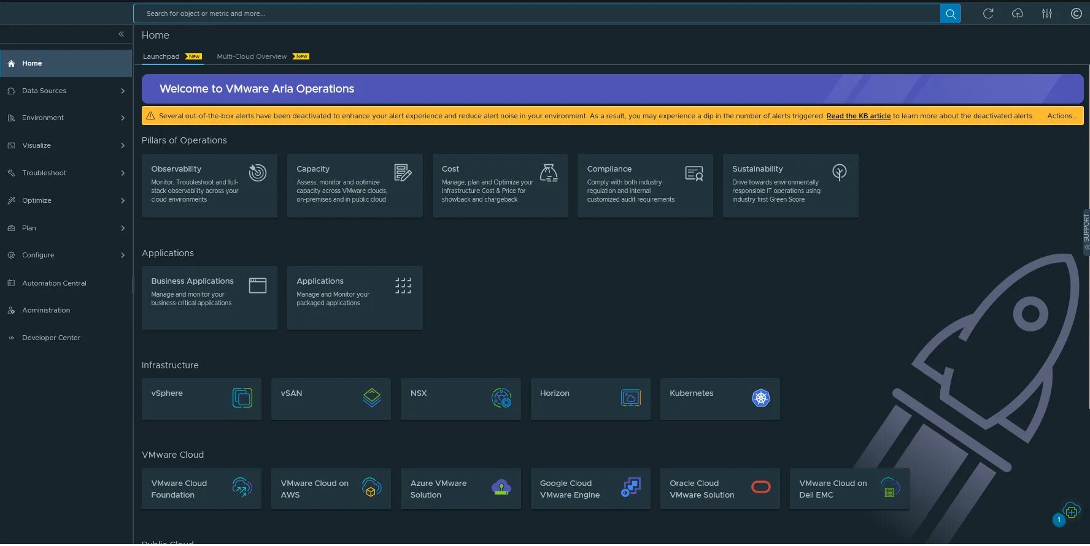The height and width of the screenshot is (546, 1090).
Task: Click the search magnifier button
Action: click(x=950, y=13)
